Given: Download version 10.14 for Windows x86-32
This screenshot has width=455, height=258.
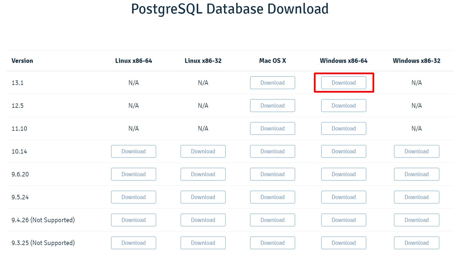Looking at the screenshot, I should 416,151.
